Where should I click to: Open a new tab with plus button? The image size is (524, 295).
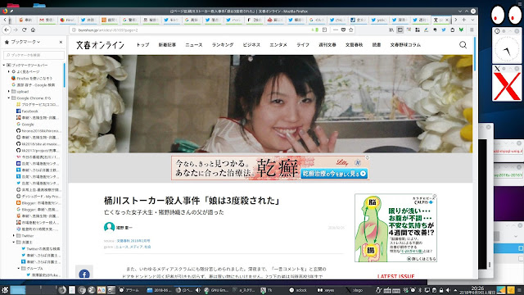(464, 20)
